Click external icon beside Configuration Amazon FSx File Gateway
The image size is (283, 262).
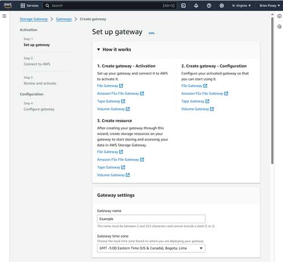(x=226, y=94)
